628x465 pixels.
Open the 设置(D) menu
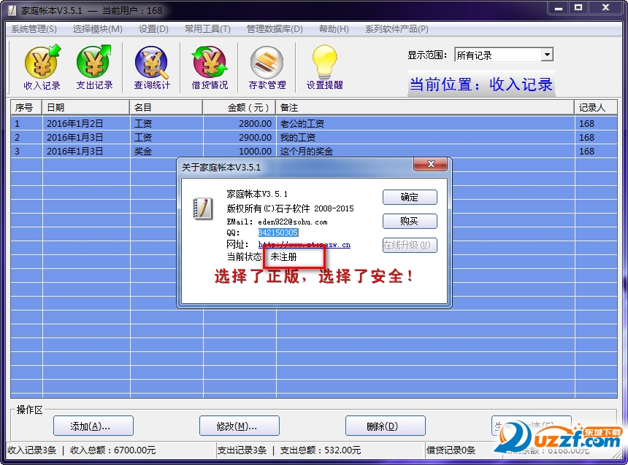(x=153, y=29)
